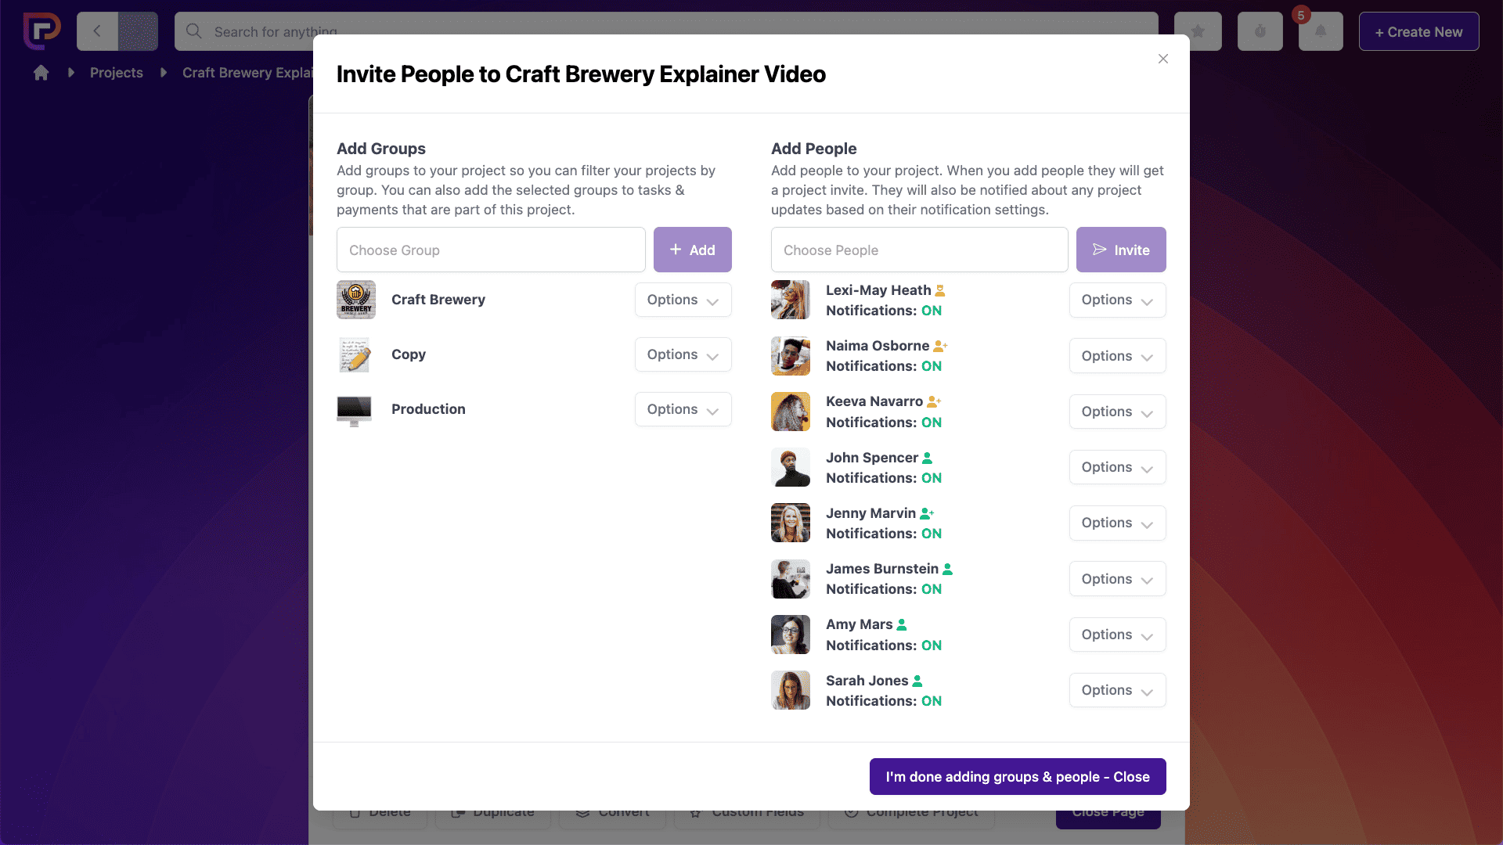Click the back arrow navigation button
This screenshot has width=1503, height=845.
point(97,32)
